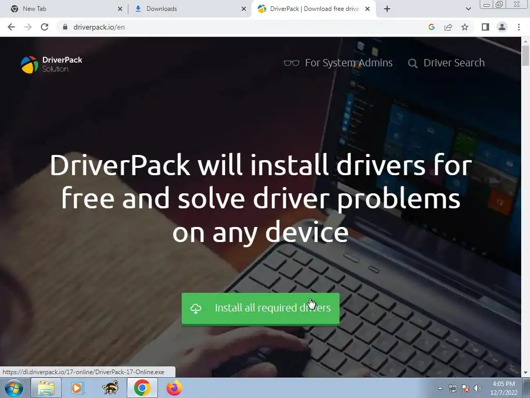Bookmark this page with the star icon

465,27
